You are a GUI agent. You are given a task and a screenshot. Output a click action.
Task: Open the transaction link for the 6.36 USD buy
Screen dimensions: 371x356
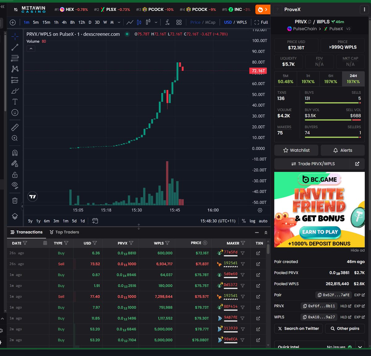258,253
